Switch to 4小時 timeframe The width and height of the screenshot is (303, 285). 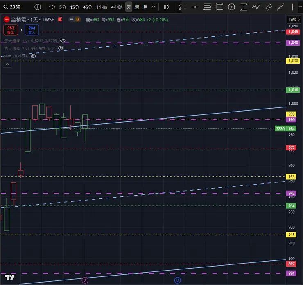(x=117, y=7)
